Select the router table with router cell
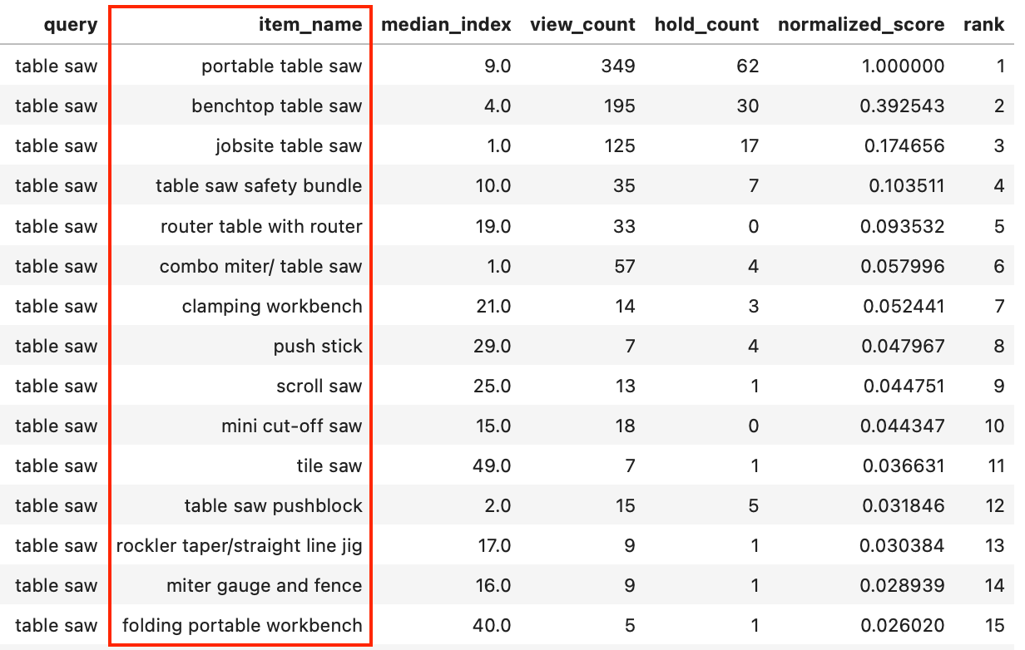Screen dimensions: 1025x650 pyautogui.click(x=261, y=226)
